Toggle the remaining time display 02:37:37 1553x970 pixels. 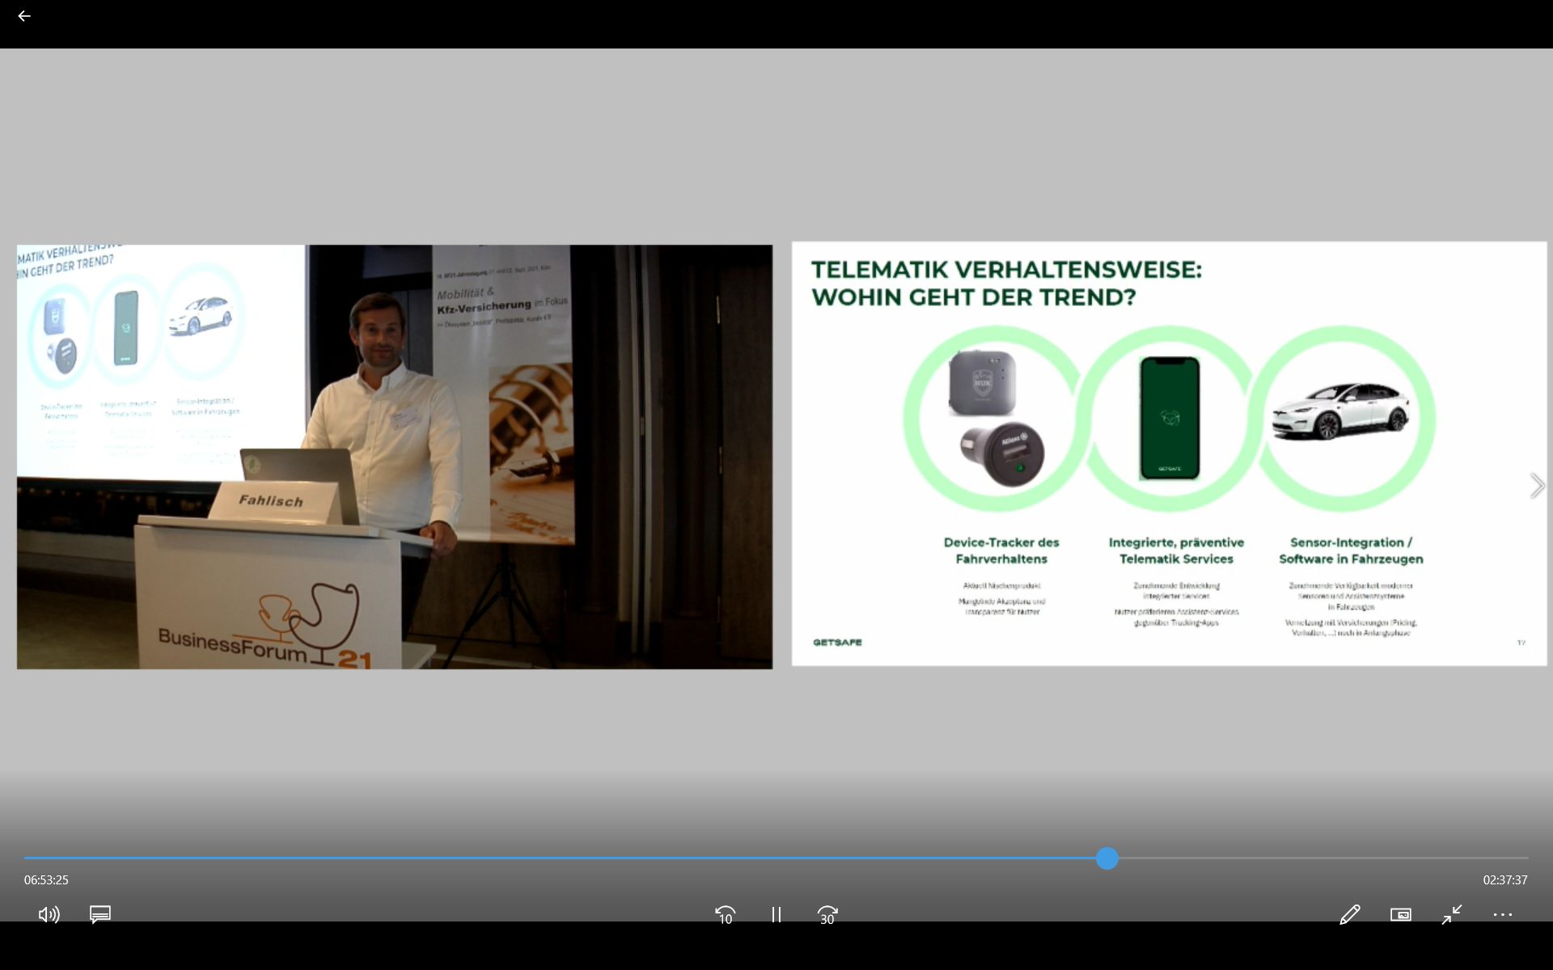pyautogui.click(x=1505, y=879)
